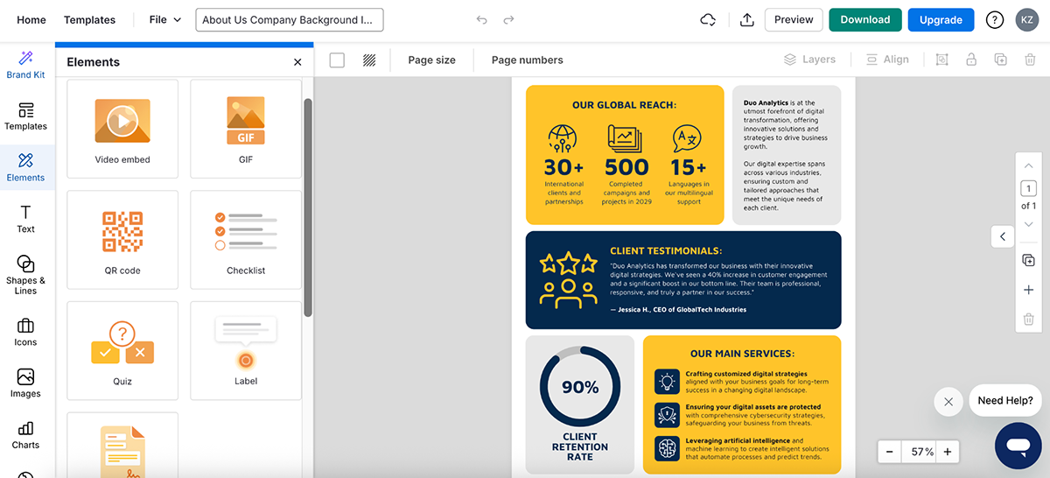Toggle the striped pattern background option

click(x=369, y=60)
